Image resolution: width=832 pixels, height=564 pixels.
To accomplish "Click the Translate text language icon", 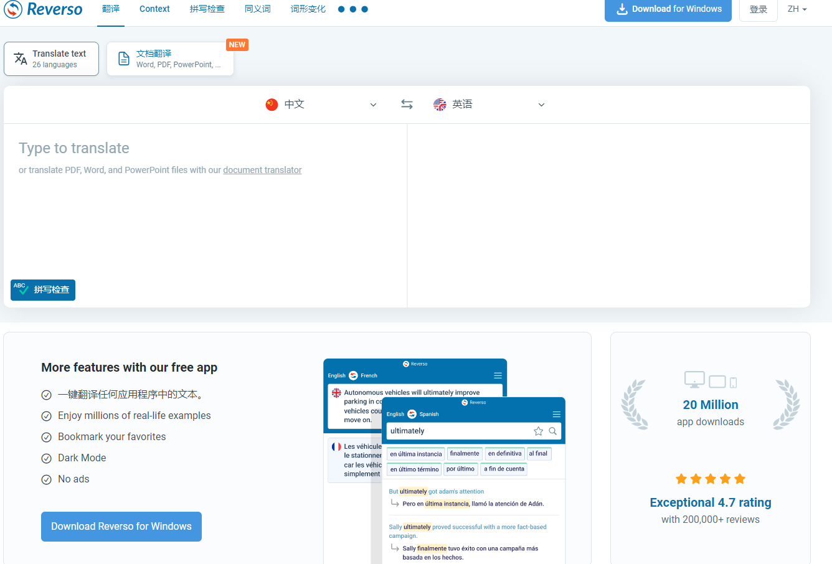I will pos(21,59).
